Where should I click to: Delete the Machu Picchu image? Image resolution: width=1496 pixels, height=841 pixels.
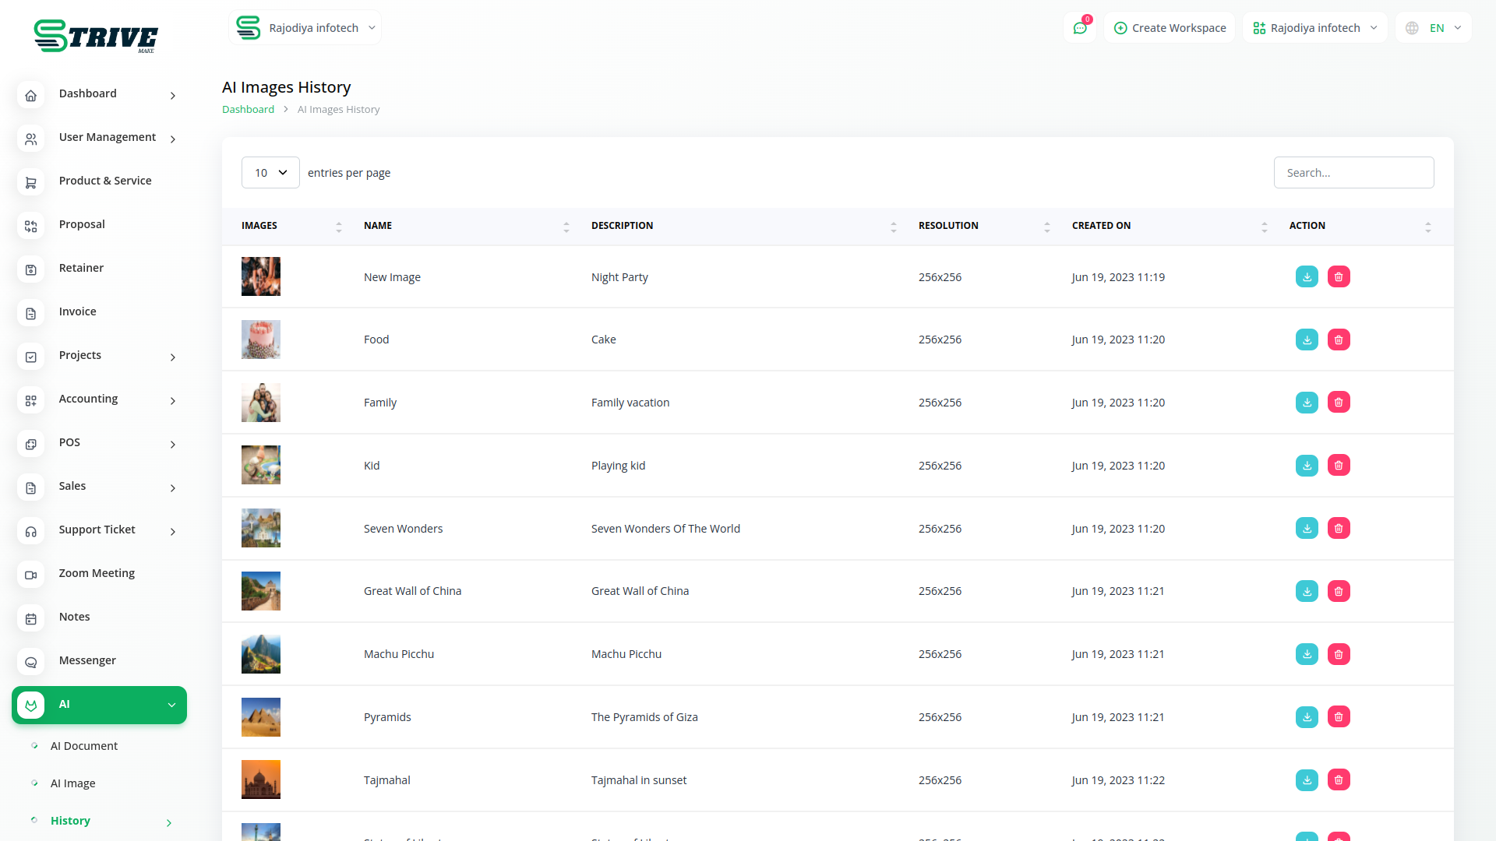[1339, 654]
